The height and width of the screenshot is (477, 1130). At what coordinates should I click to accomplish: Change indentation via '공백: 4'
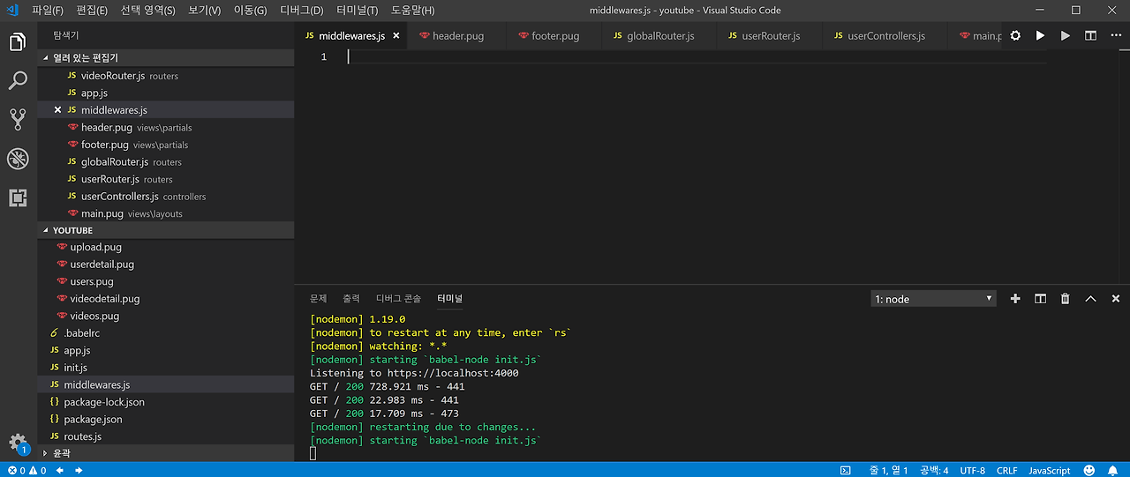pos(934,470)
